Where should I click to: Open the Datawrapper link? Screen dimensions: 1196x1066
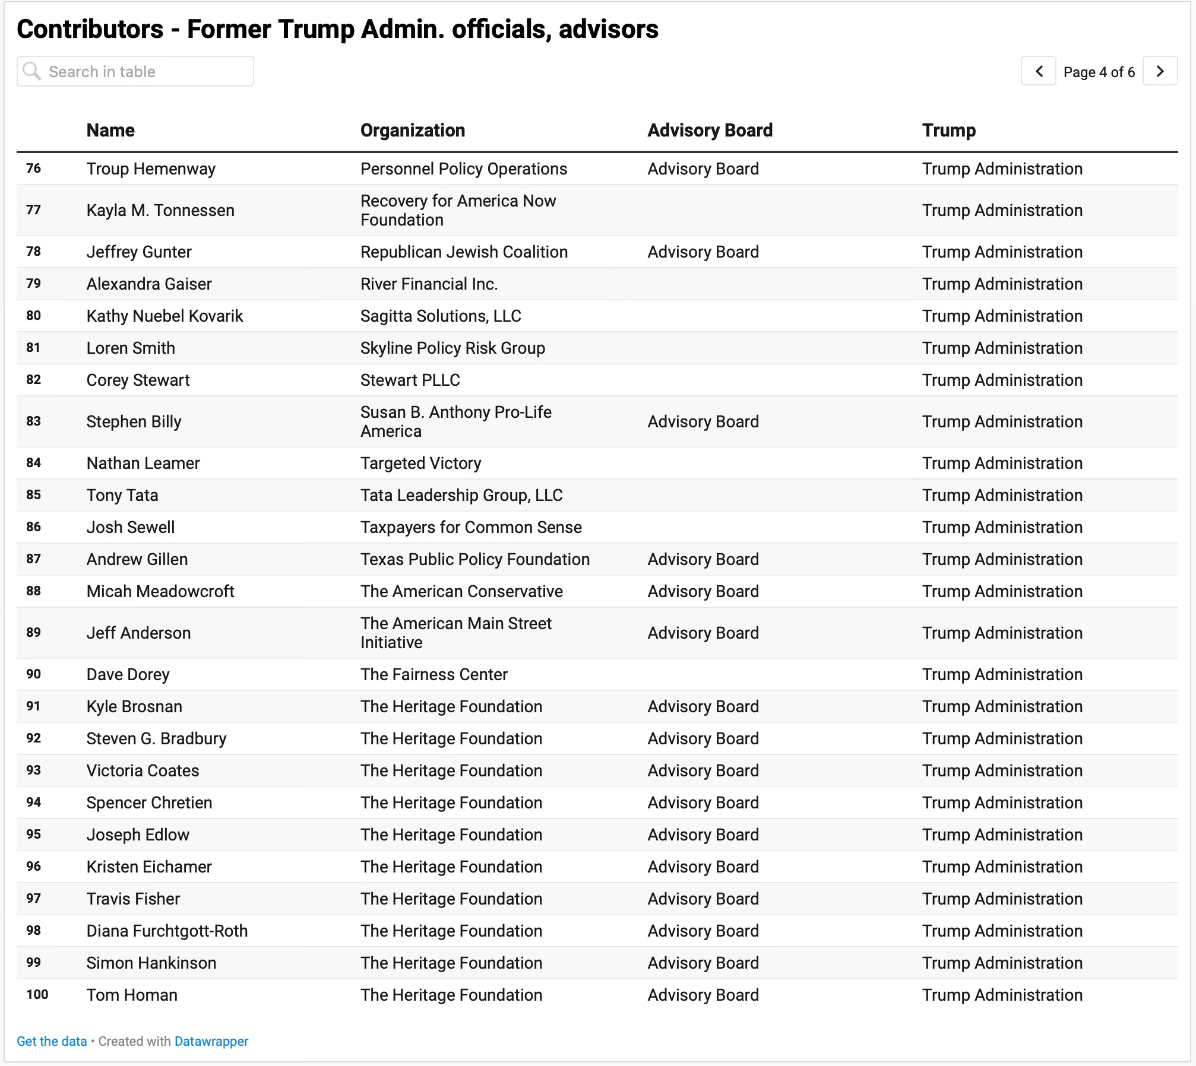[211, 1041]
